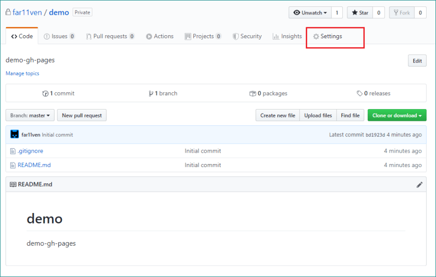
Task: Open Initial commit message on .gitignore row
Action: 203,151
